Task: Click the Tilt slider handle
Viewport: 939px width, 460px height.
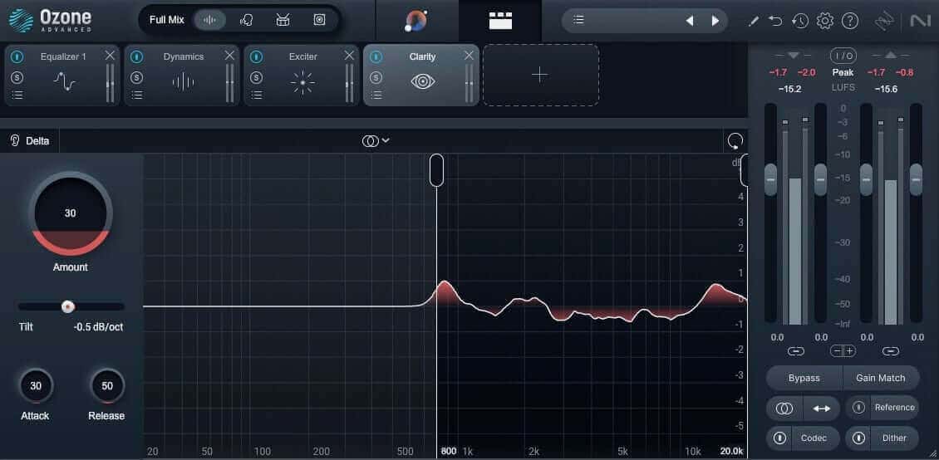Action: (68, 307)
